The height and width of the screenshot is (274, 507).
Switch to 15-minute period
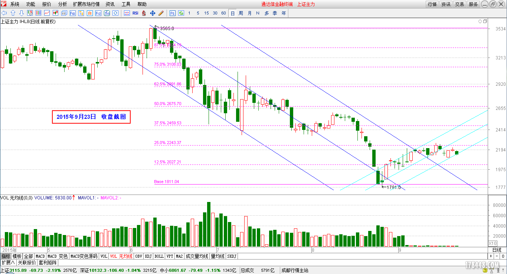(x=206, y=13)
